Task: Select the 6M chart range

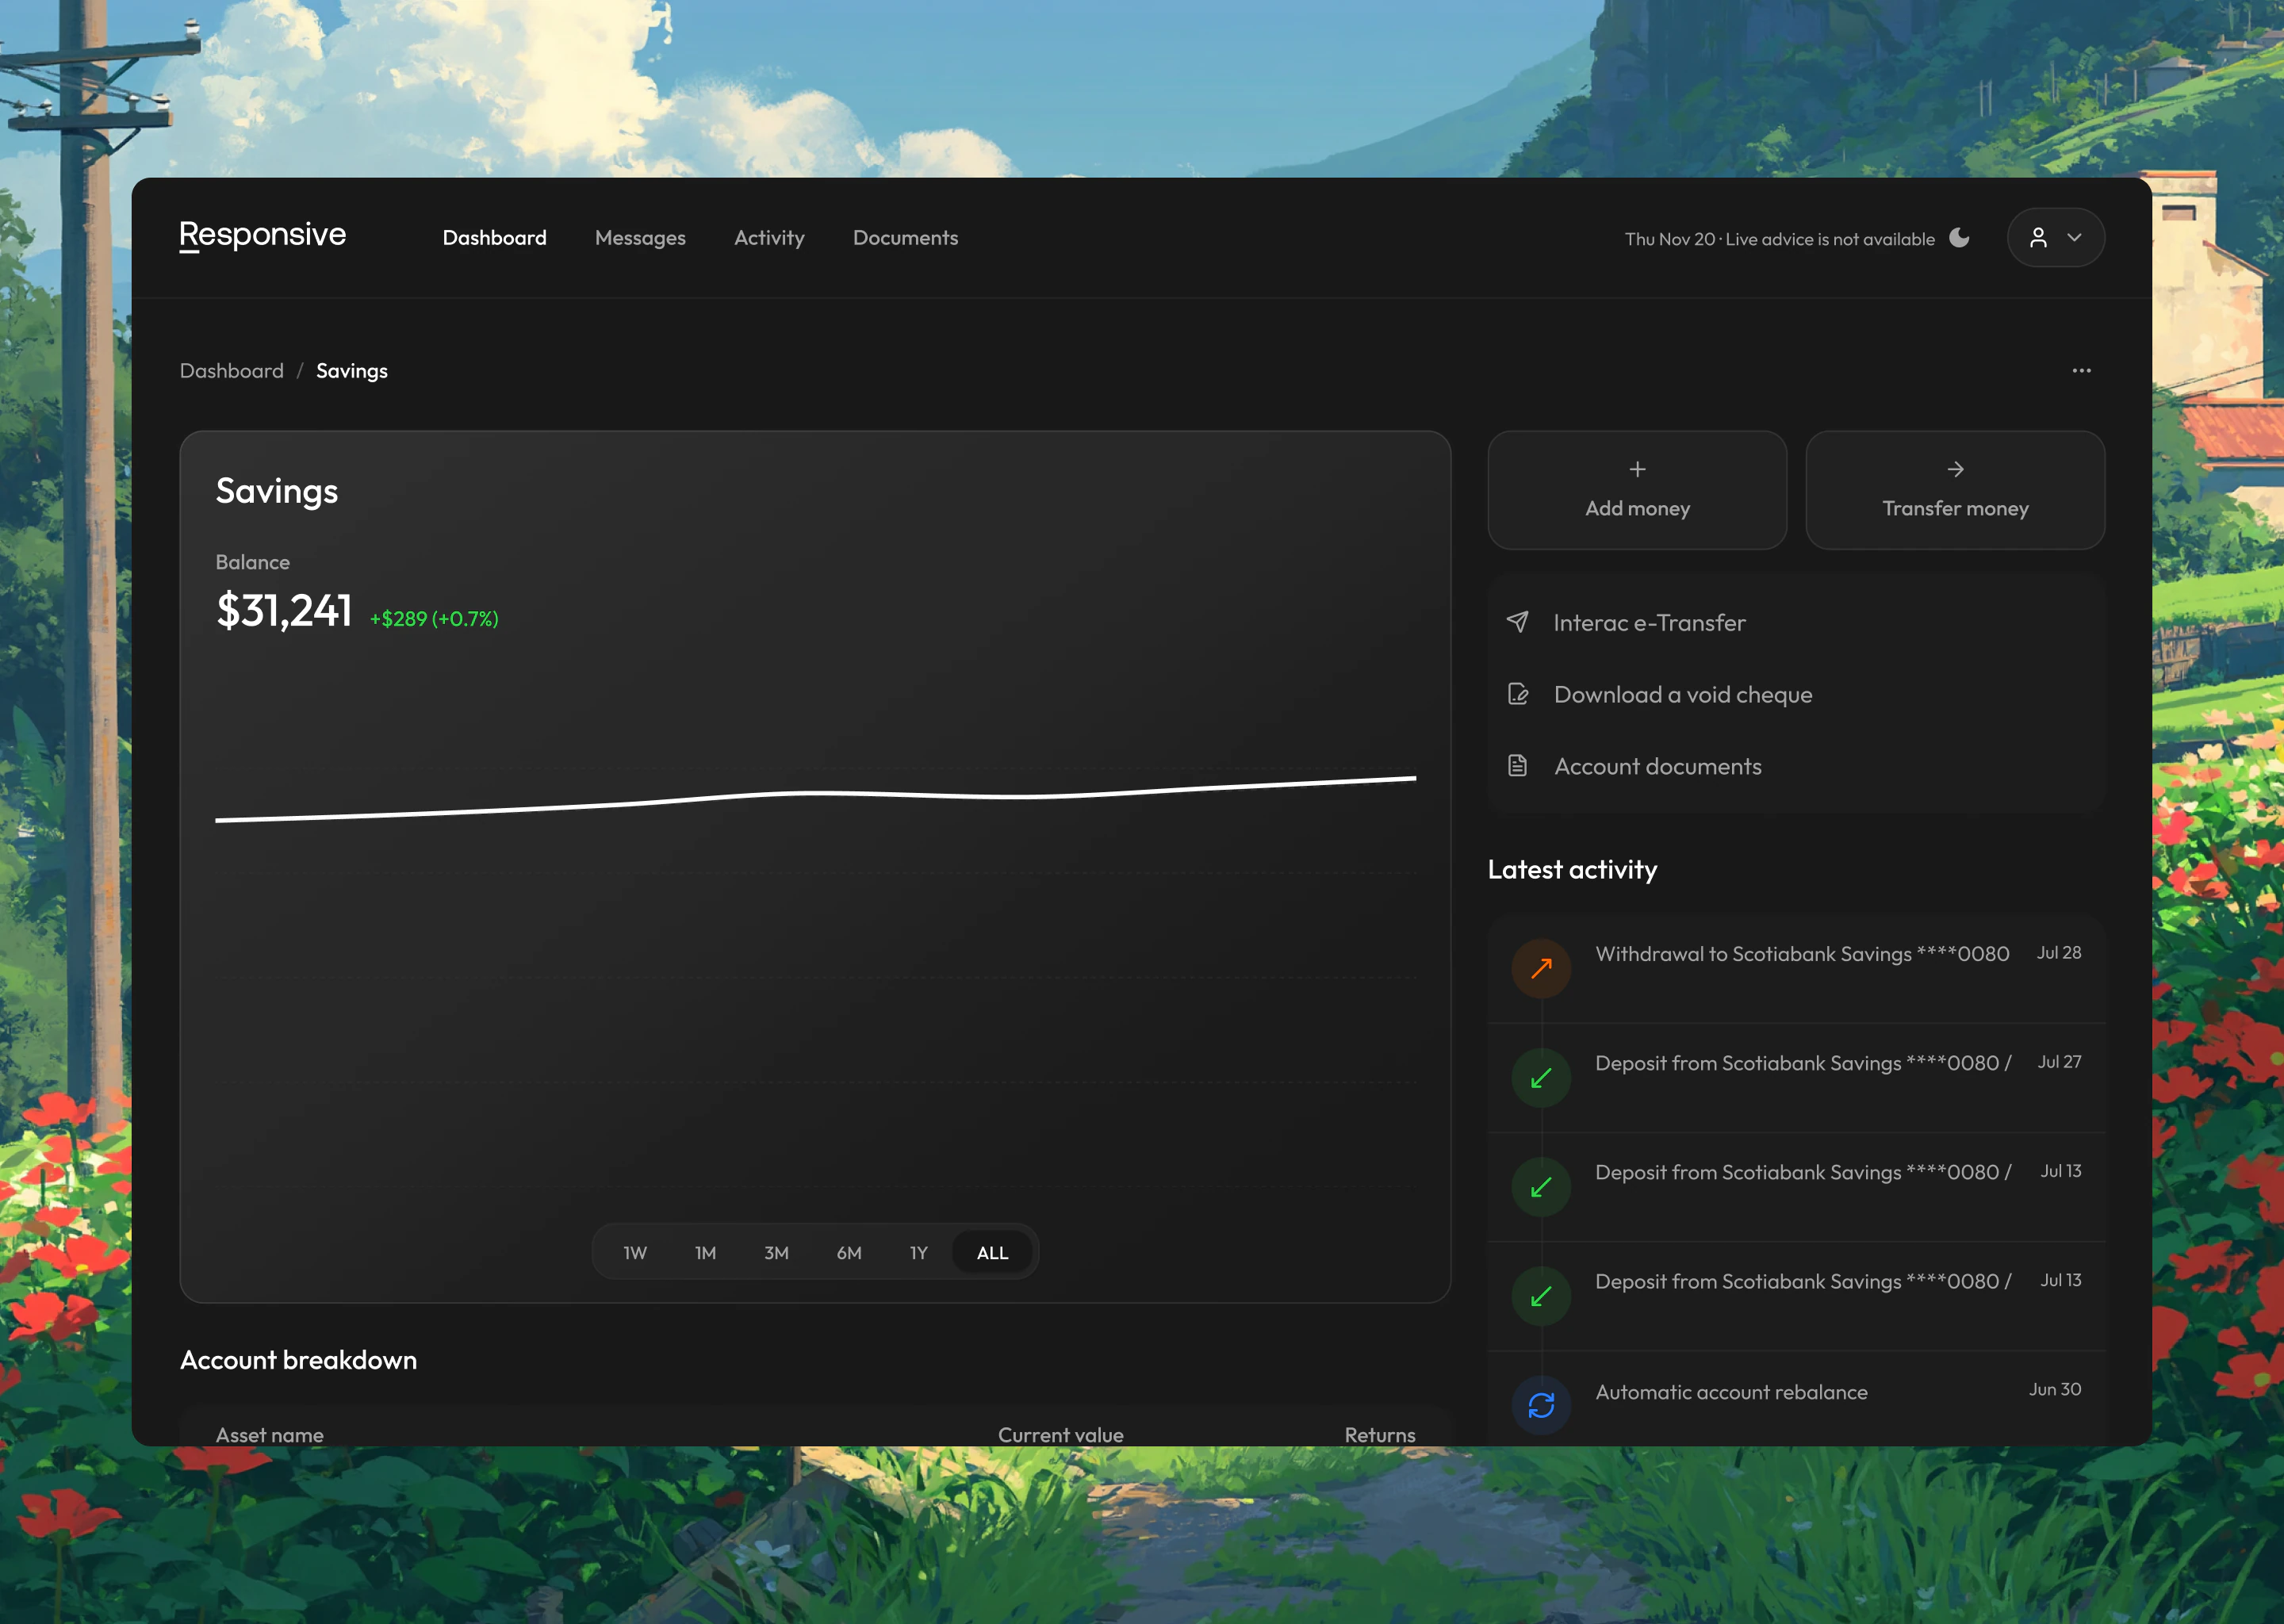Action: point(849,1253)
